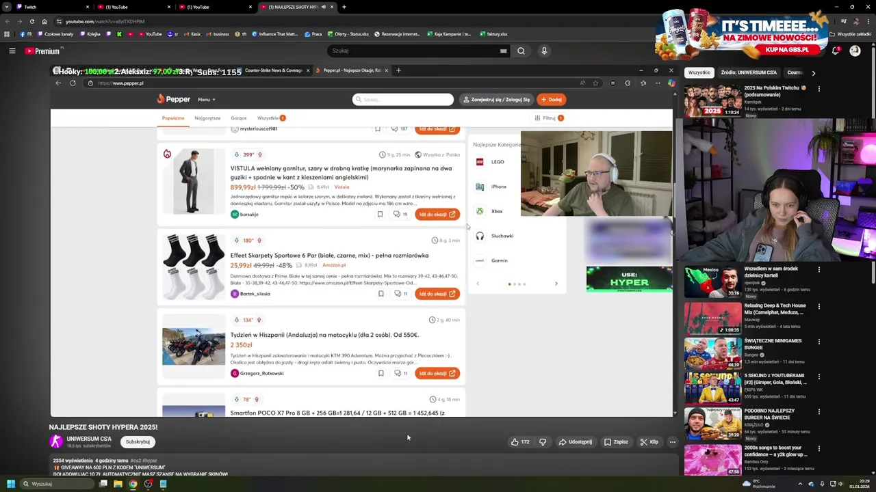Select the Wszystkie chip filter

pos(699,72)
